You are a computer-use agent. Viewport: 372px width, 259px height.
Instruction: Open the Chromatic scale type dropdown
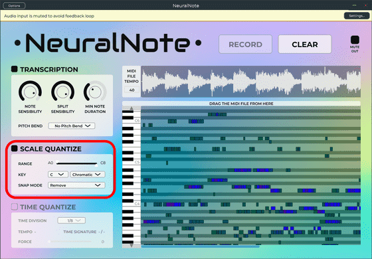pos(88,175)
